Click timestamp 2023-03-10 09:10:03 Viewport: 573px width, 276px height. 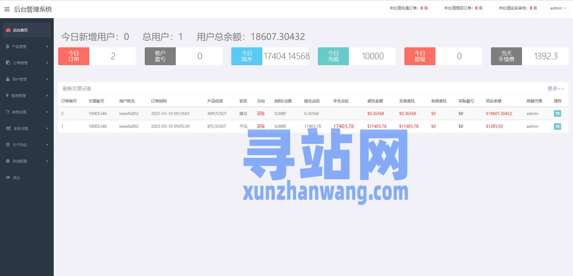tap(170, 113)
